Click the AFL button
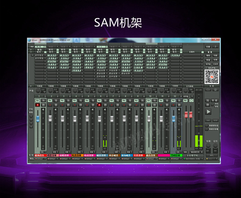Image resolution: width=241 pixels, height=198 pixels. pos(212,155)
